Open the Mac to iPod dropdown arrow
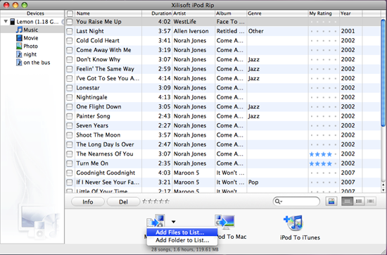The width and height of the screenshot is (387, 255). pos(174,222)
